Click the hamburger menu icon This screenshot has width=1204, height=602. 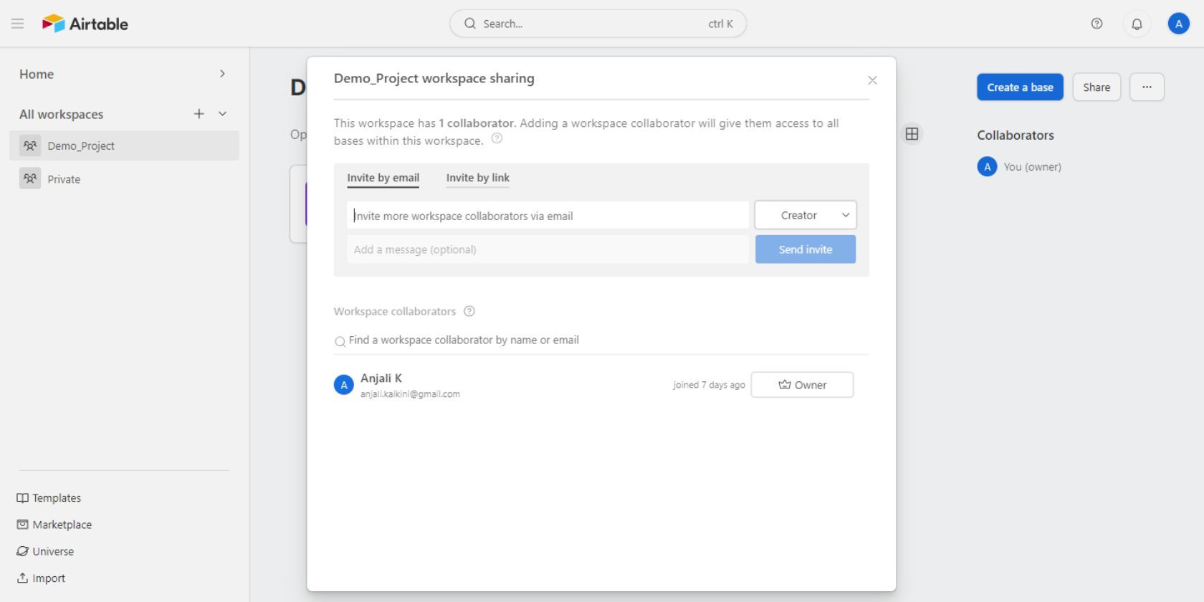pos(18,24)
